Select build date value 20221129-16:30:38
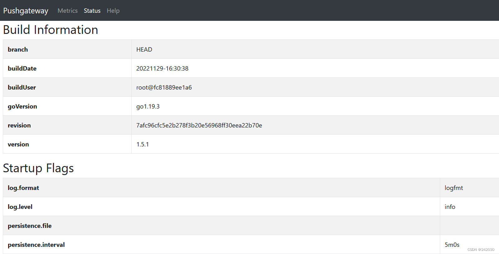 (162, 68)
